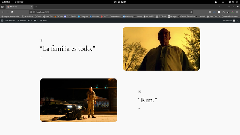Click the night parking lot scene image
Screen dimensions: 240x135
coord(79,100)
